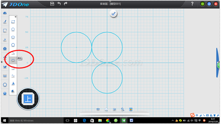Viewport: 221px width, 124px height.
Task: Open the sphere material tool in sidebar
Action: [5, 93]
